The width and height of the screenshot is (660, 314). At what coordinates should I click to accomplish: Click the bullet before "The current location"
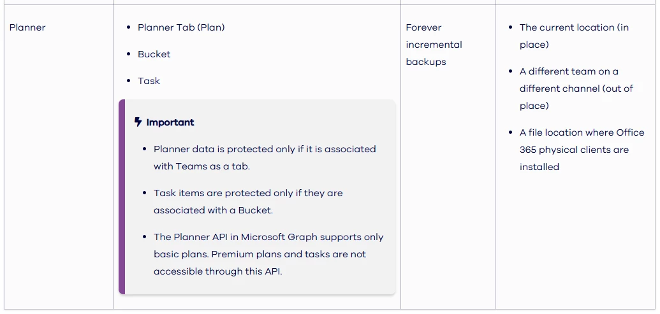pyautogui.click(x=511, y=27)
